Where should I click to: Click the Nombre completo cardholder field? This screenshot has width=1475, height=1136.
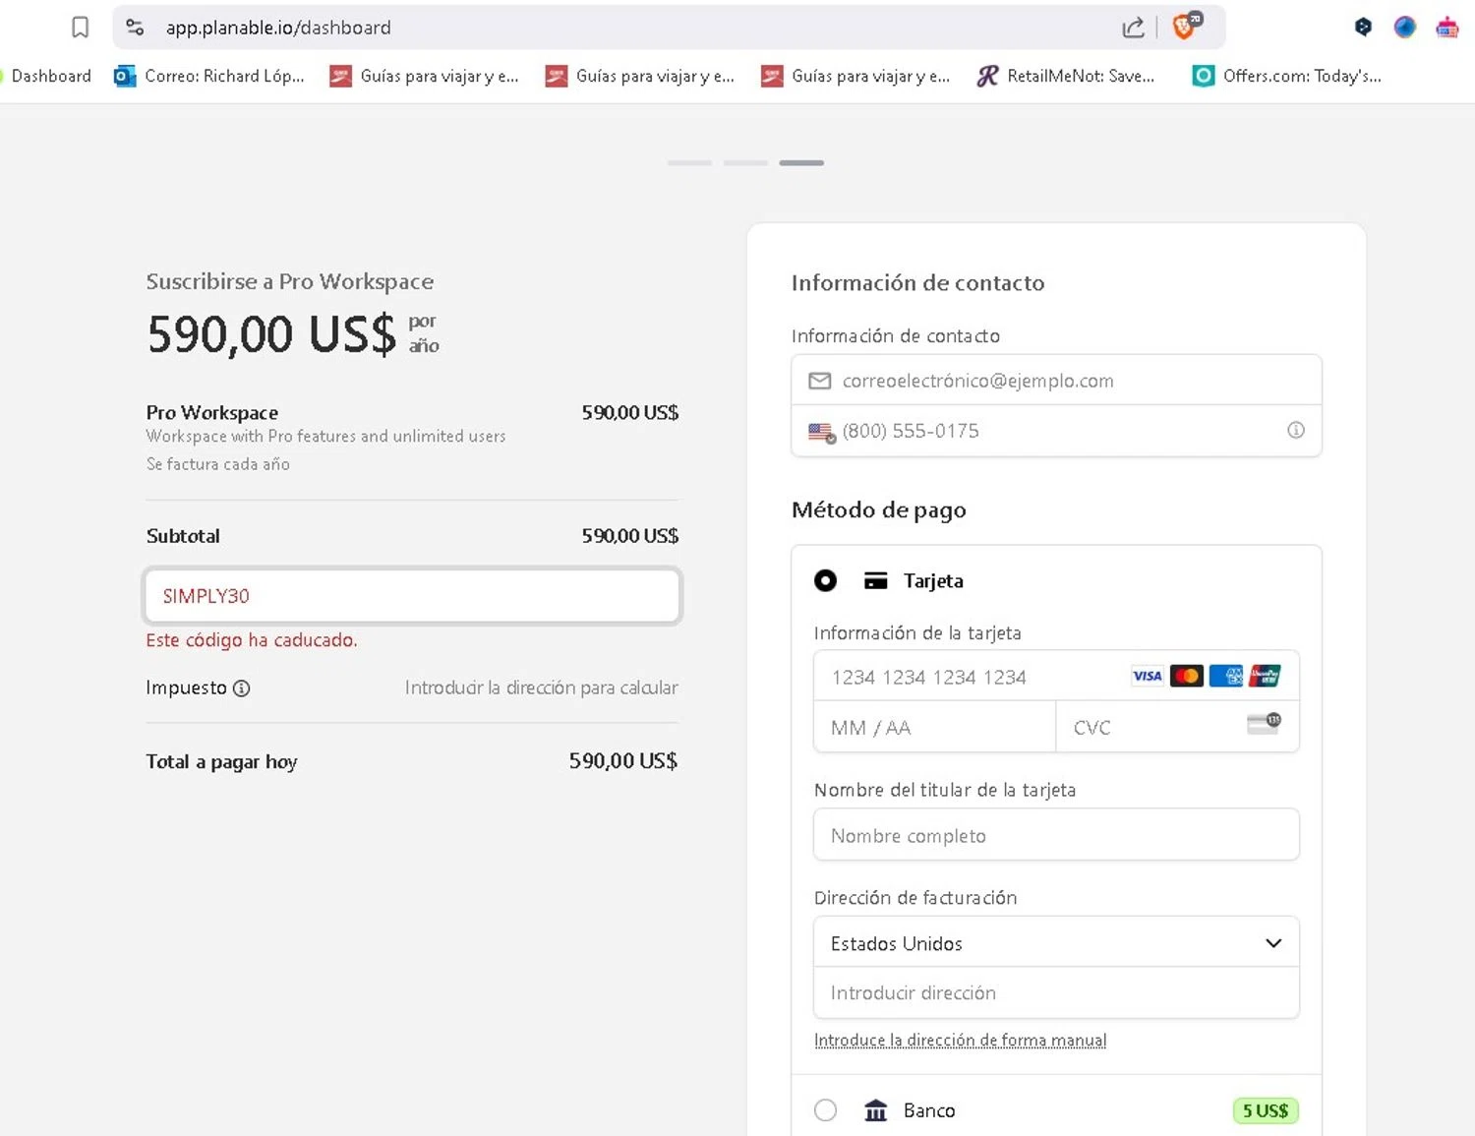pyautogui.click(x=1056, y=835)
